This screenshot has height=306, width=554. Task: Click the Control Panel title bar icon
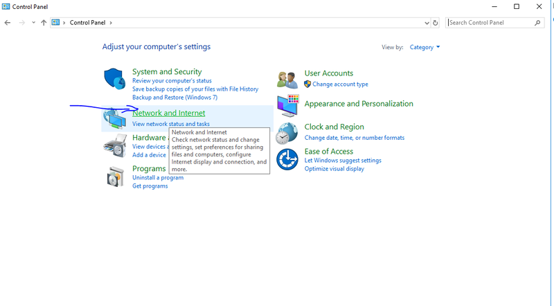pos(6,7)
